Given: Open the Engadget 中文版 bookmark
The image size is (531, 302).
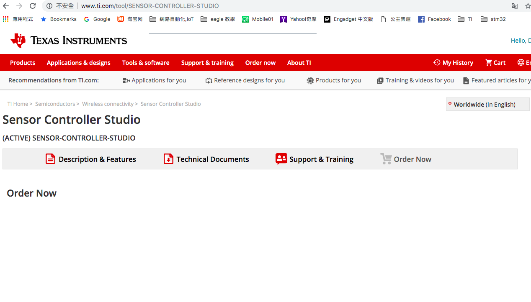Looking at the screenshot, I should (x=348, y=19).
